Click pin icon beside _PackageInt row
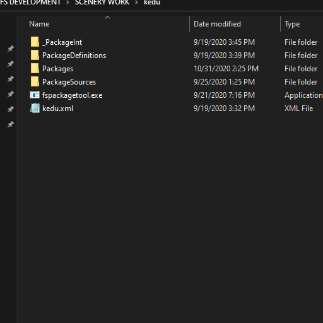 [11, 49]
